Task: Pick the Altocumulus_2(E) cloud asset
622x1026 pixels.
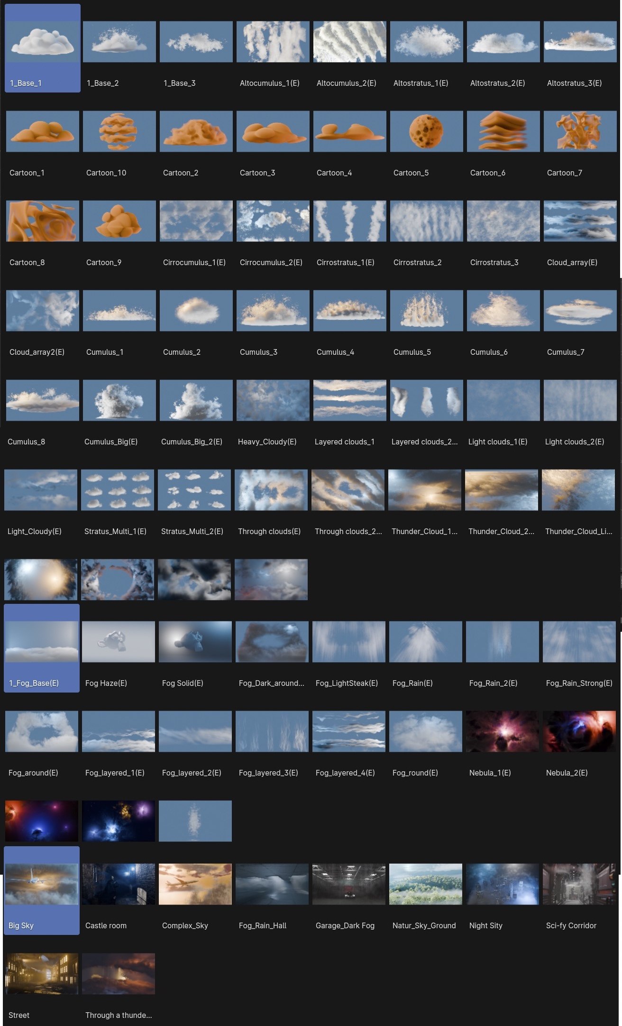Action: click(349, 42)
